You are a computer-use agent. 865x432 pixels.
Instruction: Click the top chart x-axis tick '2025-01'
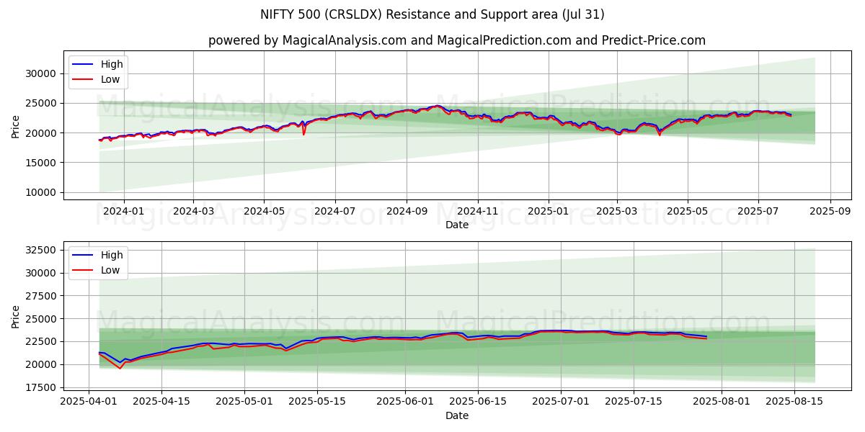548,211
